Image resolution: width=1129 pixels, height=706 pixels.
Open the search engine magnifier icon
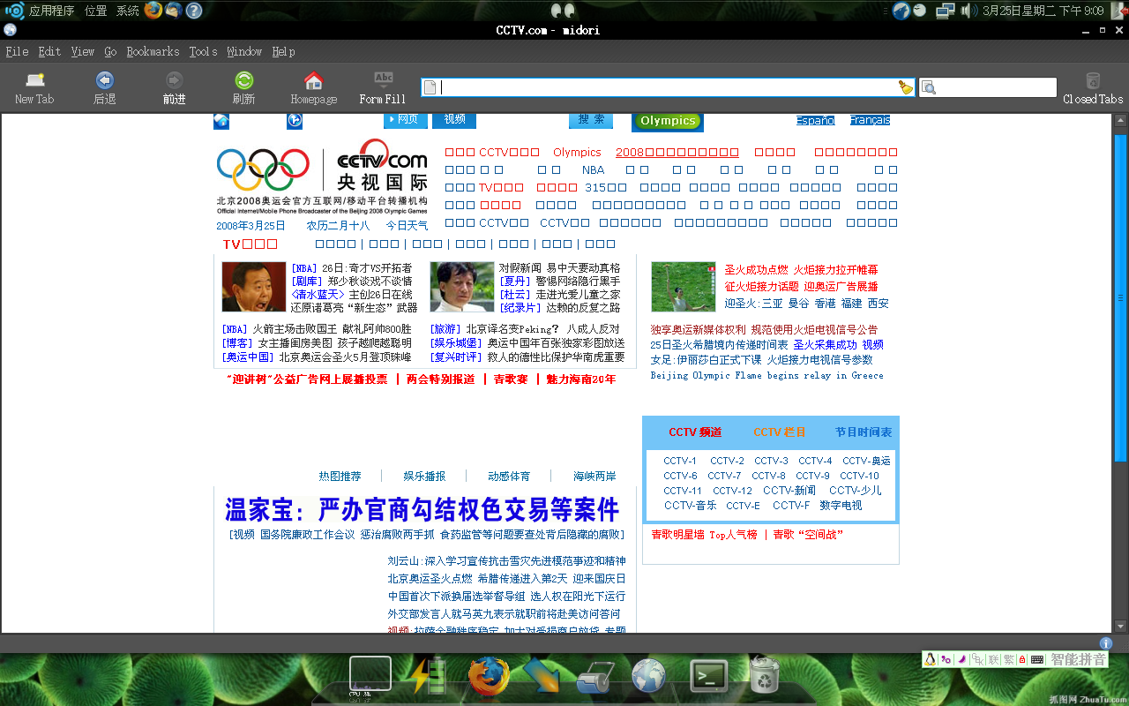point(929,87)
